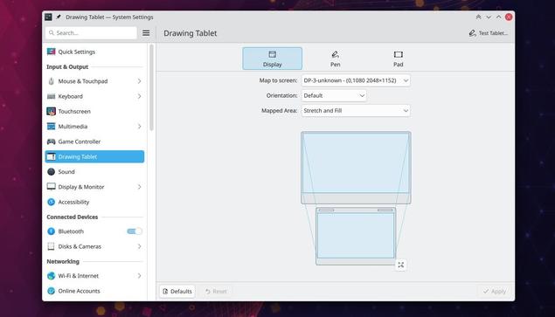Toggle the Bluetooth switch
This screenshot has width=555, height=317.
tap(134, 231)
